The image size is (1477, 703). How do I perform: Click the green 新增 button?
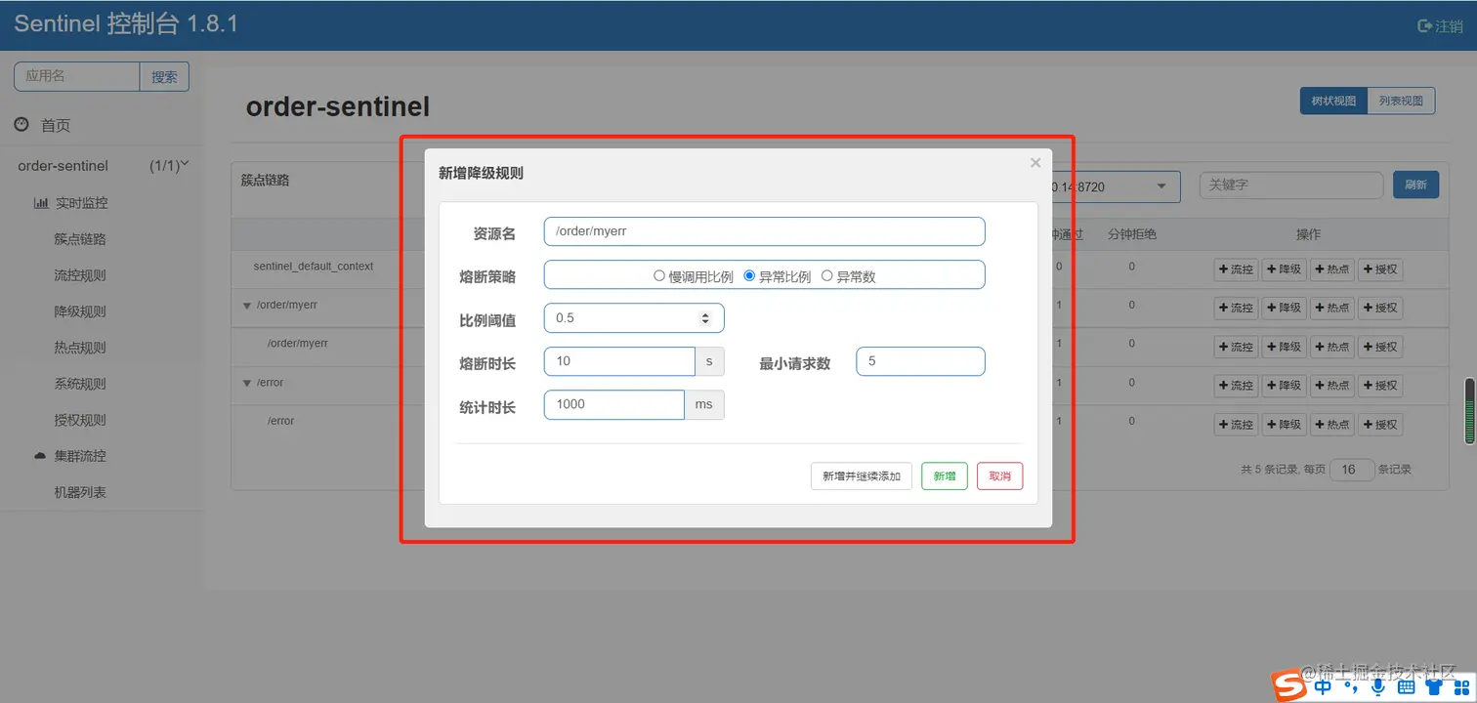click(x=945, y=476)
